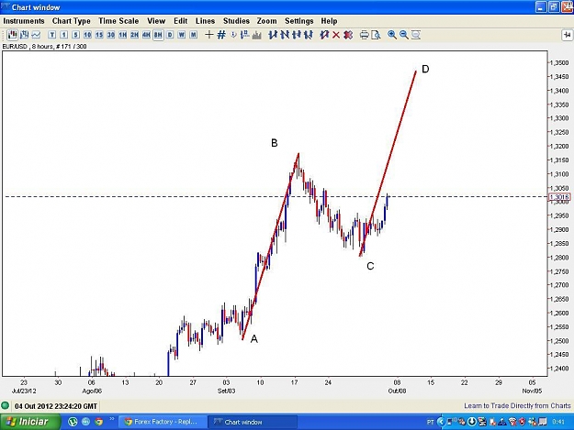Click the 1,3500 price axis label

point(559,63)
